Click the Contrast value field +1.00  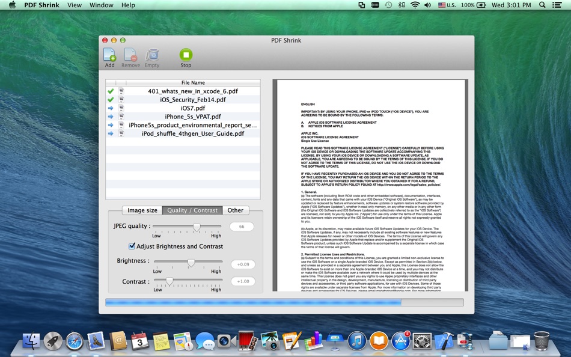click(243, 281)
